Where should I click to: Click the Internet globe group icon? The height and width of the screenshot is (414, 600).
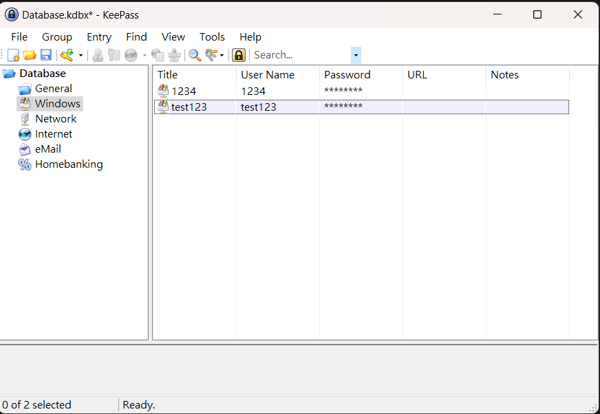tap(25, 134)
